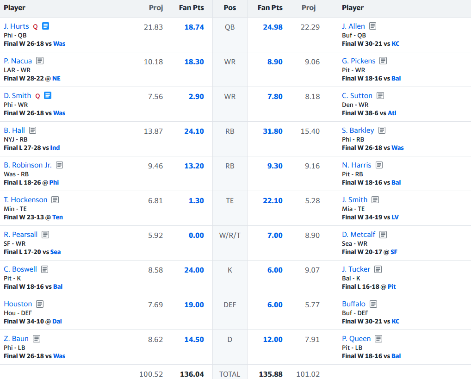Click the note icon next to P. Nacua
This screenshot has width=471, height=379.
(x=40, y=61)
